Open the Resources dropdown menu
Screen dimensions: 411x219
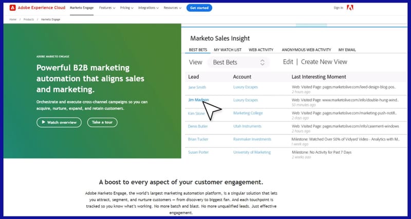coord(173,8)
